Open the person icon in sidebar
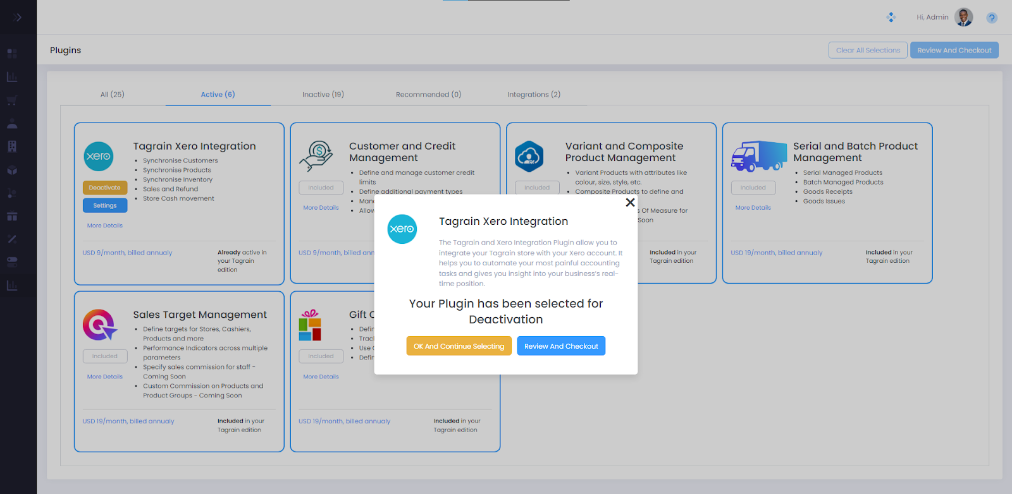Viewport: 1012px width, 494px height. pos(12,124)
